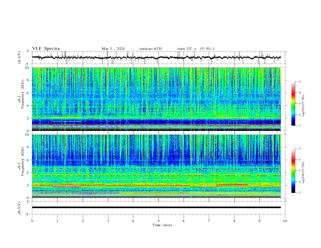Click time axis tick label '1'
Viewport: 321px width, 248px height.
(57, 221)
